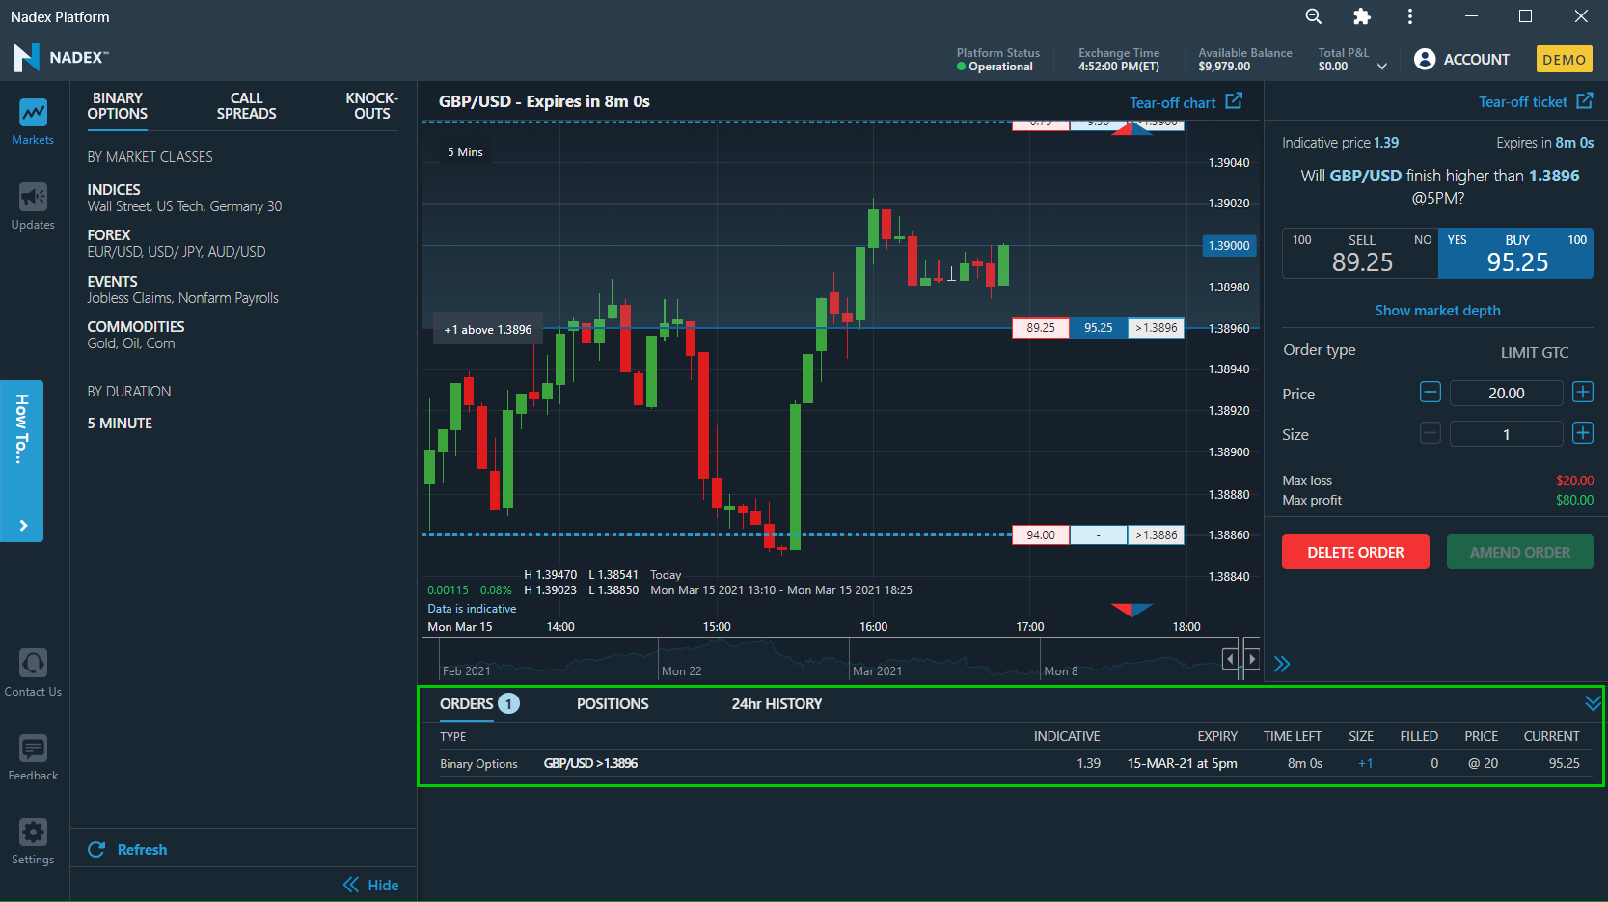
Task: Select the Call Spreads tab
Action: [x=246, y=106]
